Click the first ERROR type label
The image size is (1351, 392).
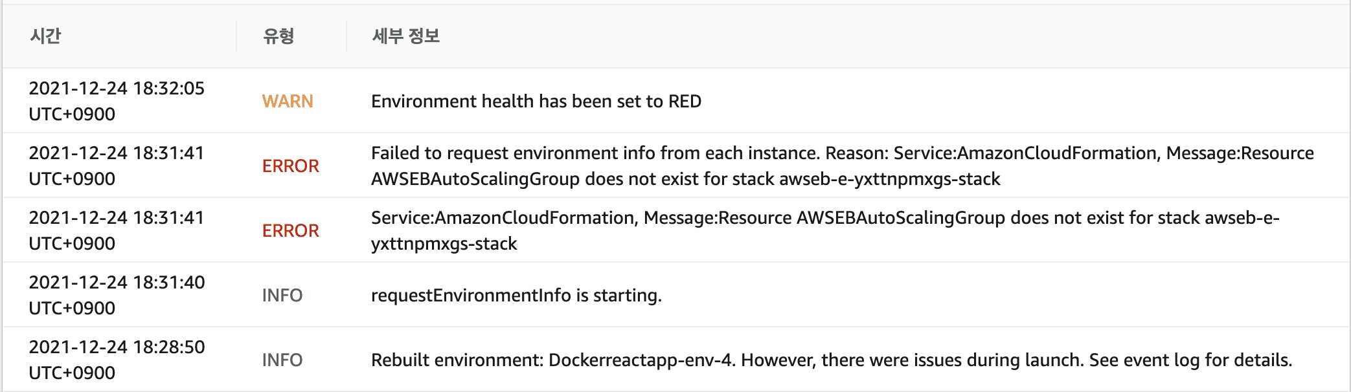291,166
